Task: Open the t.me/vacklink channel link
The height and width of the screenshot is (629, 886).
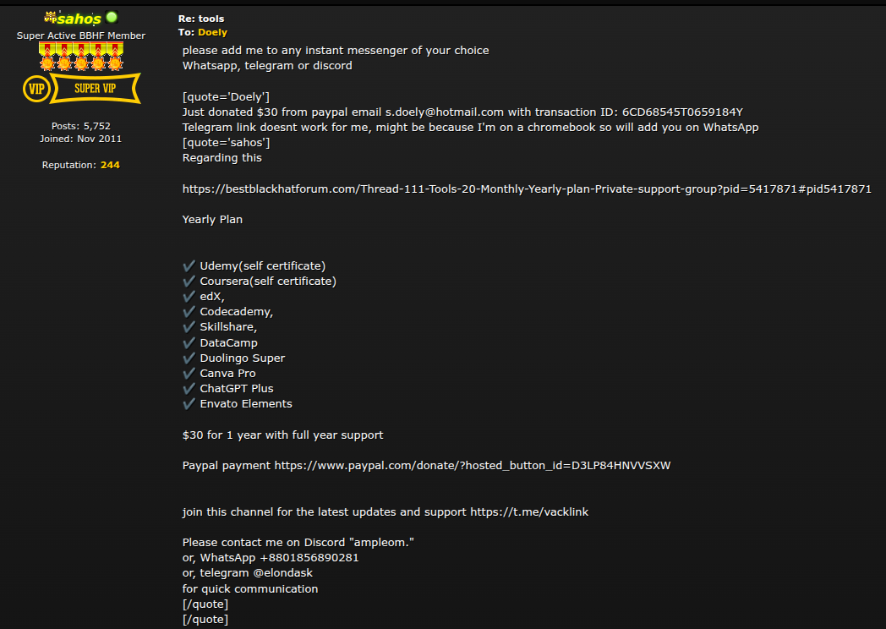Action: [x=529, y=511]
